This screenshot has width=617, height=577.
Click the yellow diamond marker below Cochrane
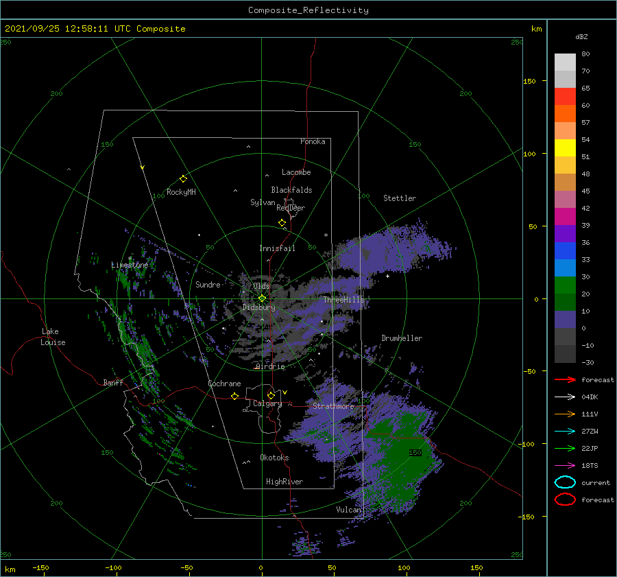235,397
